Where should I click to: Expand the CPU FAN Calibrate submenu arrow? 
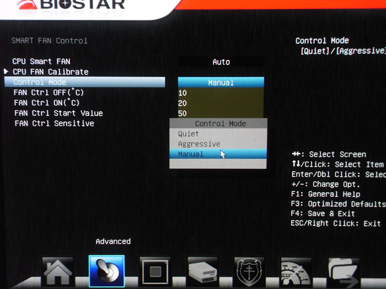6,72
